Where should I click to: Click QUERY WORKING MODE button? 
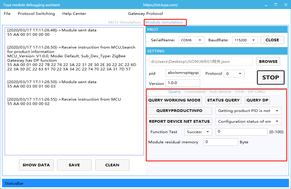tap(174, 100)
